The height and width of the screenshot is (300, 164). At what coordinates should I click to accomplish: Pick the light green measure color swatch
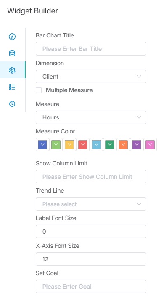(56, 145)
